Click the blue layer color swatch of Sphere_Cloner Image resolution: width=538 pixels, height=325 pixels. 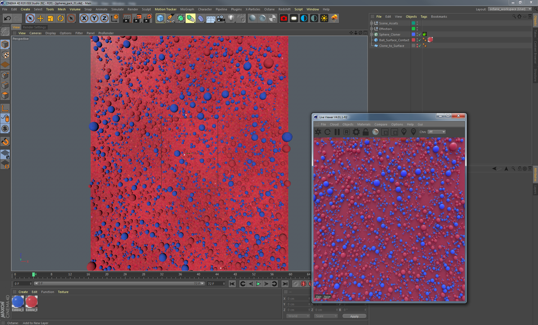point(413,35)
